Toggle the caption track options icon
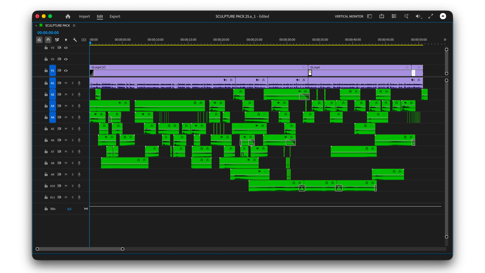Screen dimensions: 485x273 coord(84,40)
